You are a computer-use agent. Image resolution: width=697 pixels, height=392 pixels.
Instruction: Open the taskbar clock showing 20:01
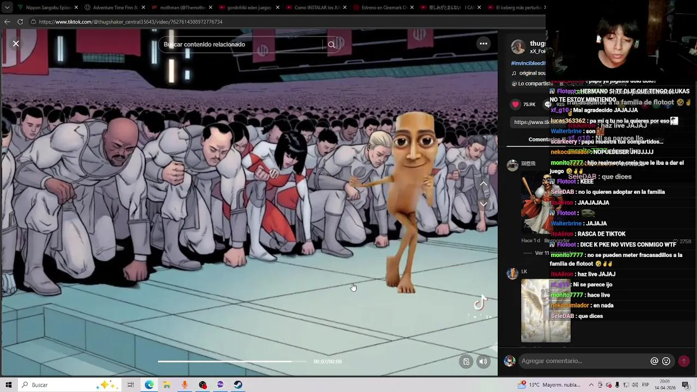(x=665, y=385)
